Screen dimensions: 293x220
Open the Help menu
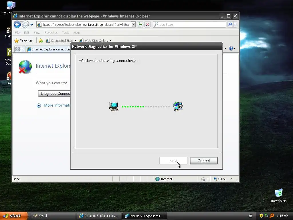[77, 33]
